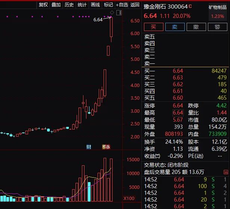Click the red C badge beside stock code
The height and width of the screenshot is (209, 230).
coord(190,6)
